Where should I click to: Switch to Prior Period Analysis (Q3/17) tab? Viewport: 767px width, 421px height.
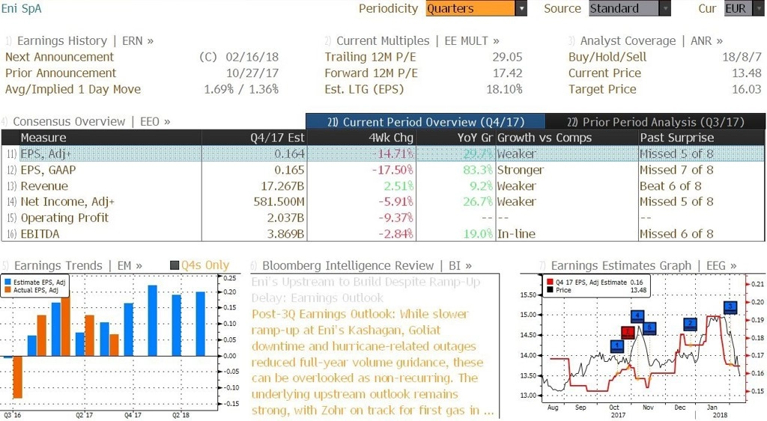point(655,122)
